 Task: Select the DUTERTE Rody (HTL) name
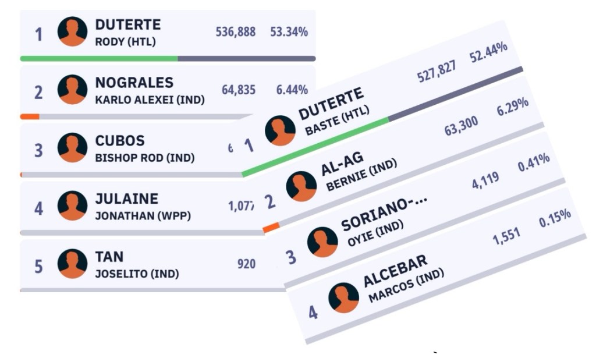tap(127, 32)
